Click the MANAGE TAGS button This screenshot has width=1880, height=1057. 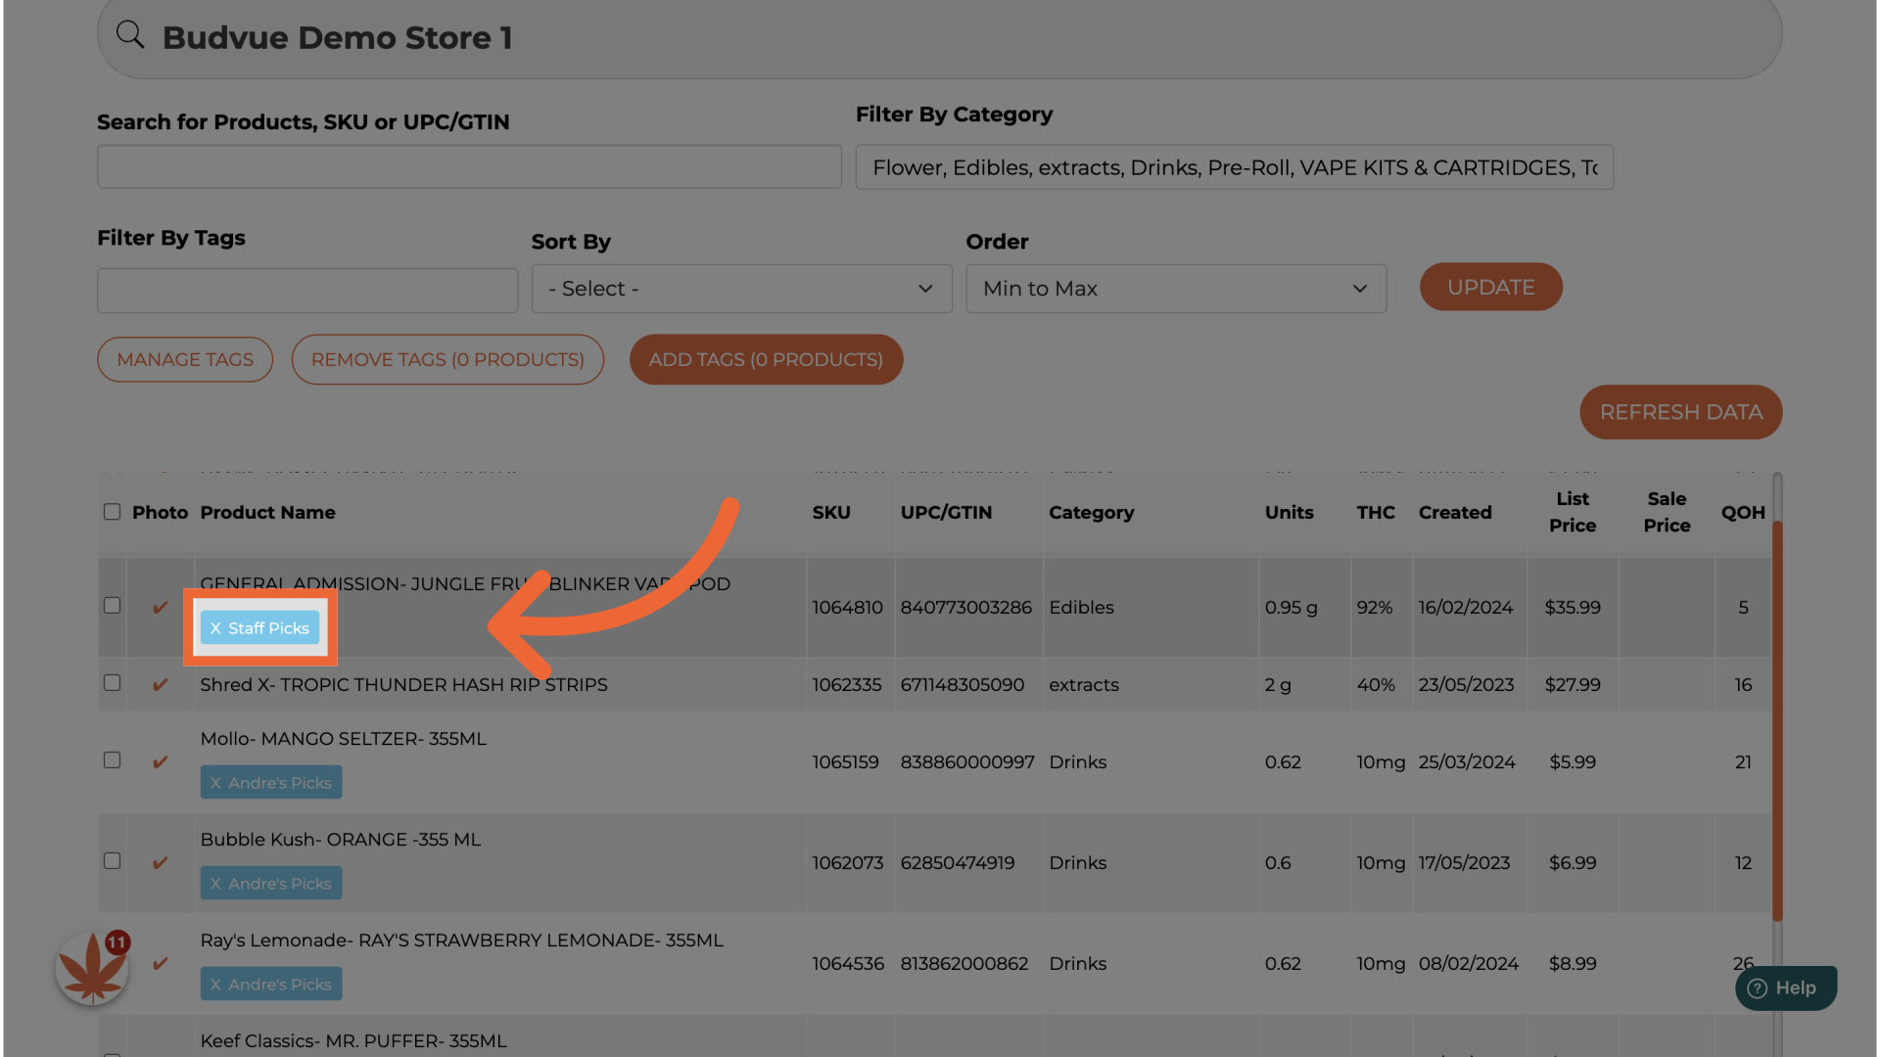pyautogui.click(x=185, y=359)
